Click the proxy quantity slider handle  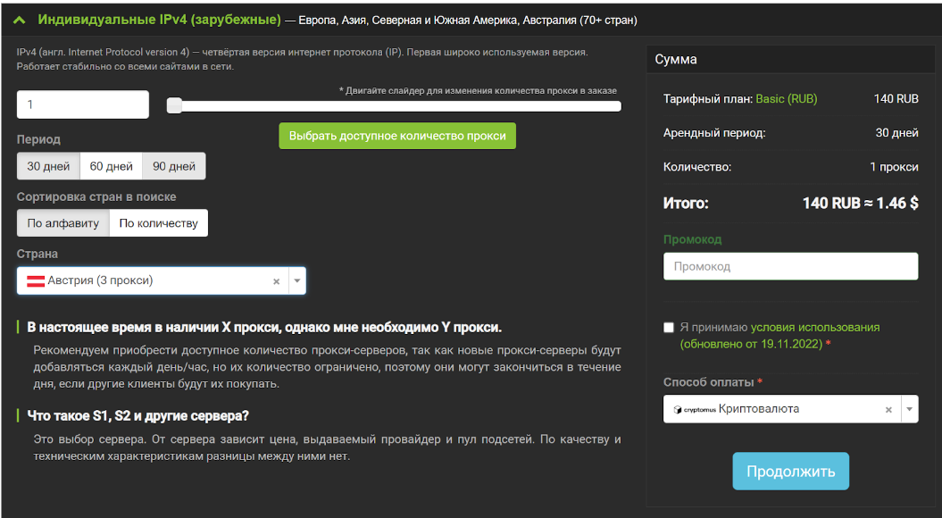coord(172,105)
